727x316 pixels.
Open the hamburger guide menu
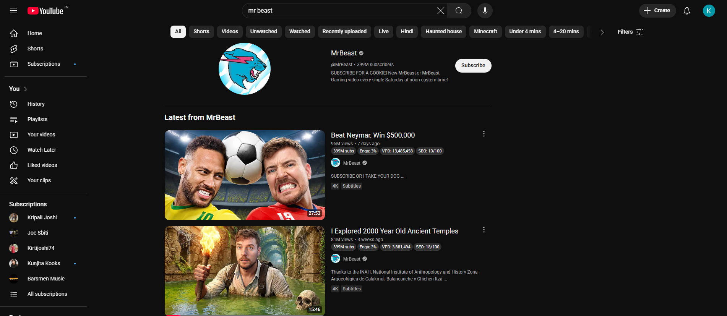pos(14,11)
